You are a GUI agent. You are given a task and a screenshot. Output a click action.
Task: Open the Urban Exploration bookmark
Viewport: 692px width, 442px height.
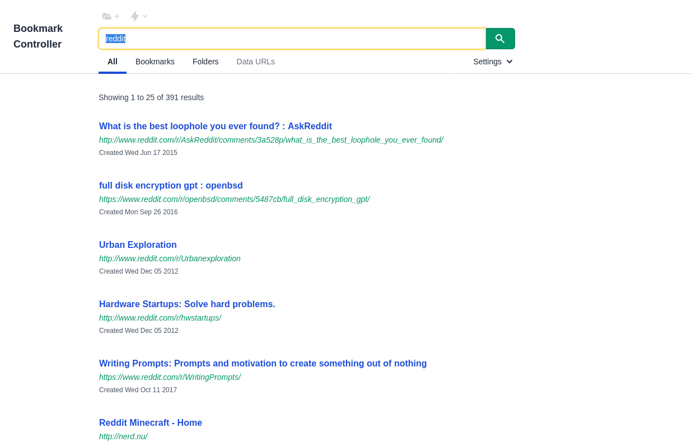[138, 244]
